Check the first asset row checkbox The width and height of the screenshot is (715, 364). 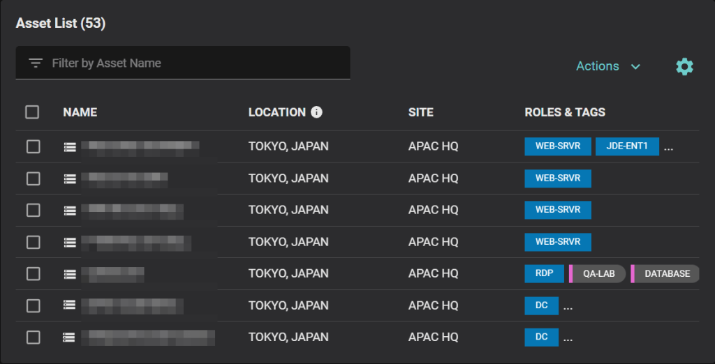(x=33, y=146)
